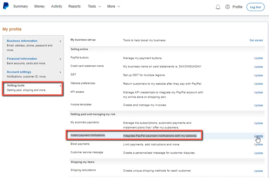
Task: Click 'My business set-up' row label
Action: (x=83, y=40)
